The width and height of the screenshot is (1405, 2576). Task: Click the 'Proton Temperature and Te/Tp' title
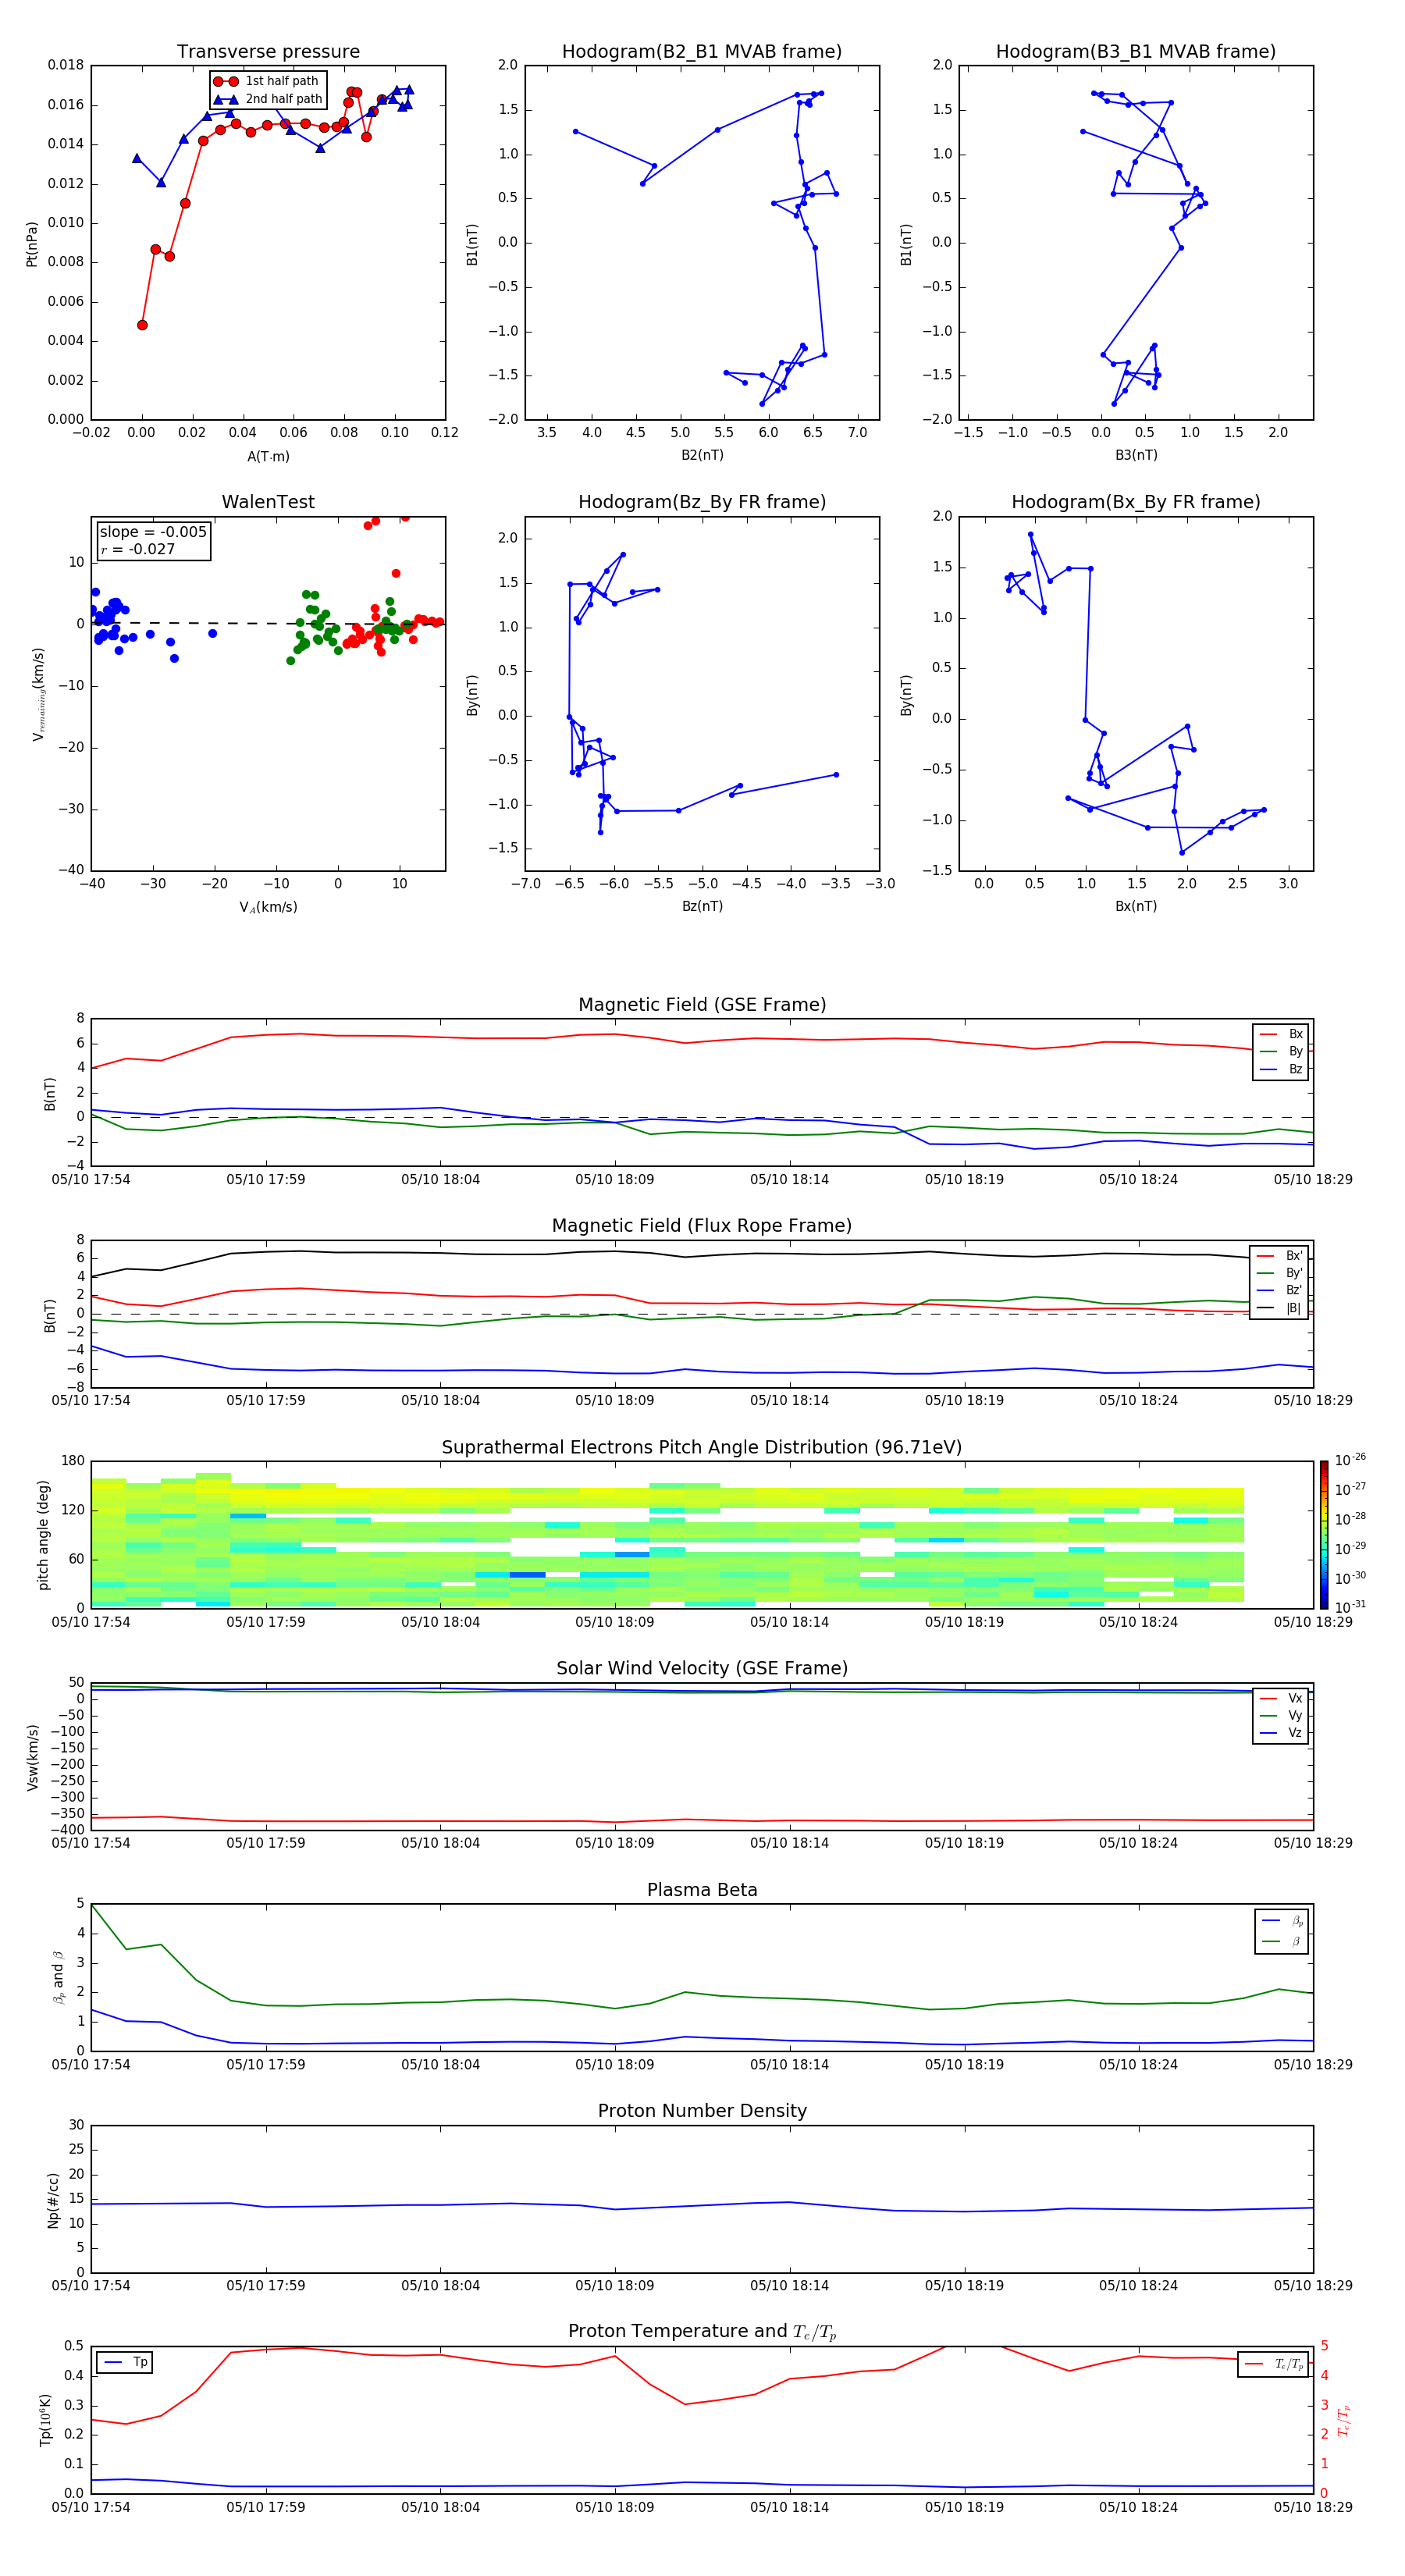702,2332
